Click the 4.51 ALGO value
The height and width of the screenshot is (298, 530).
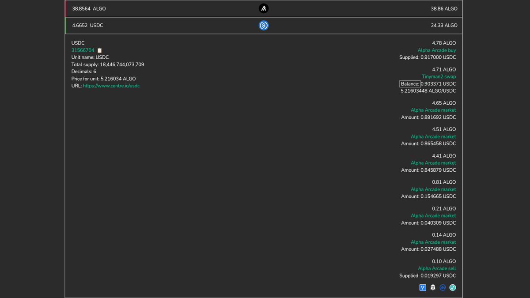tap(444, 129)
